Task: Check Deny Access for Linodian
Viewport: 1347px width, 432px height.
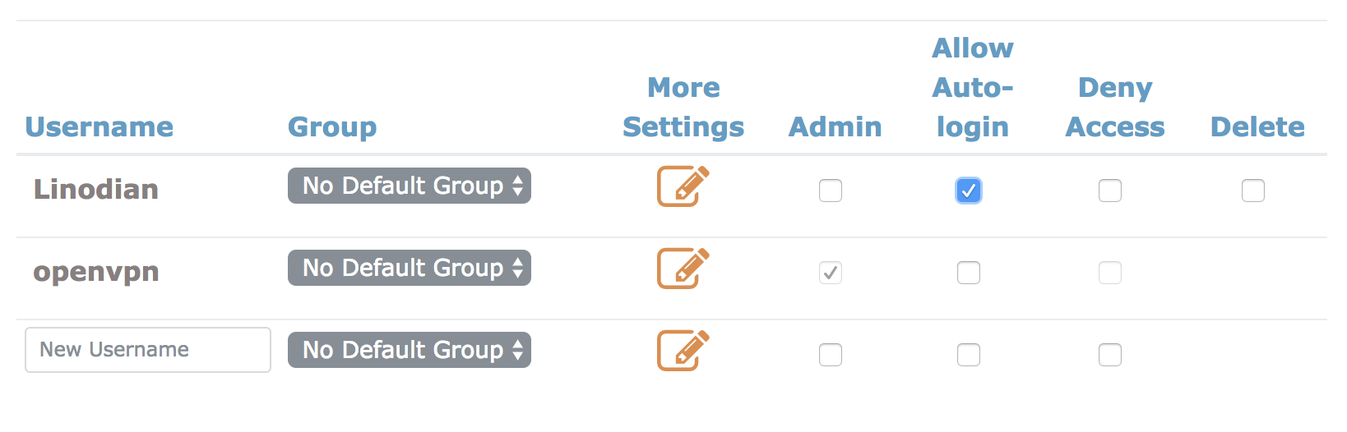Action: coord(1110,191)
